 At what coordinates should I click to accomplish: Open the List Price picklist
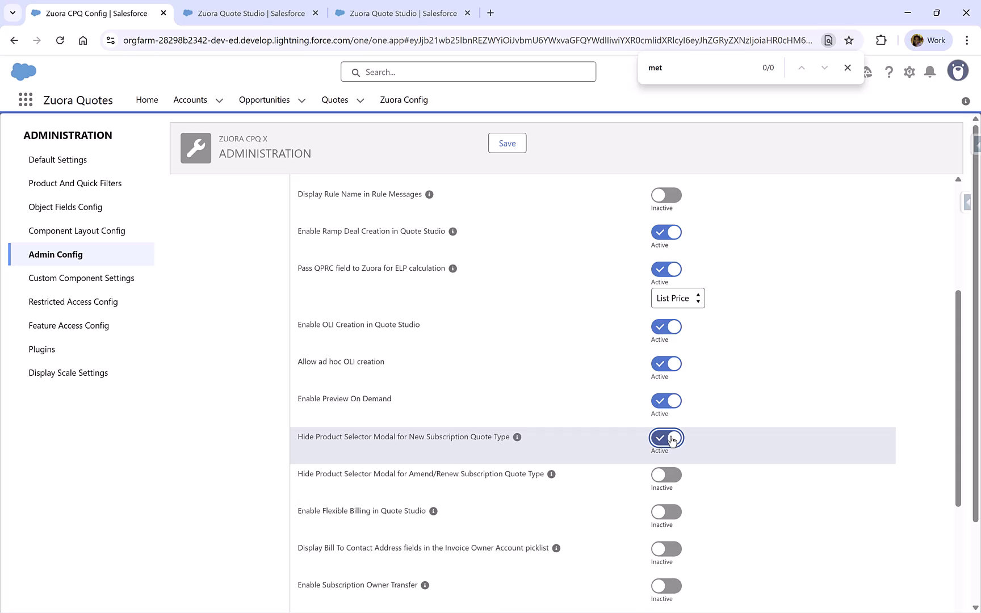point(677,298)
